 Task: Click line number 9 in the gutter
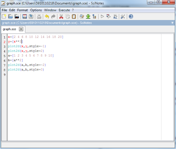(x=4, y=74)
